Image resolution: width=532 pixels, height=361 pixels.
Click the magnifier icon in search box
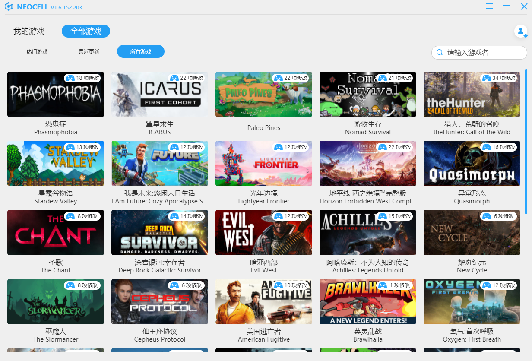(440, 53)
